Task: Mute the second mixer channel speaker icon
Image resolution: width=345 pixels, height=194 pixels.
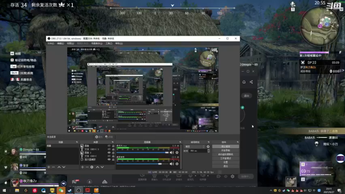Action: tap(172, 164)
